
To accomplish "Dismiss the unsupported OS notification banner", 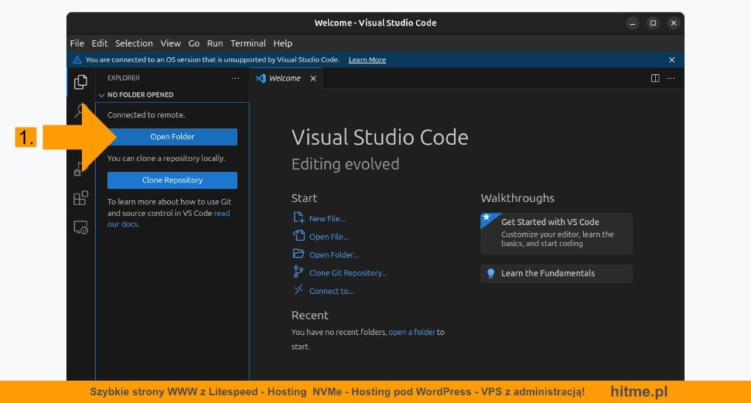I will [x=672, y=60].
